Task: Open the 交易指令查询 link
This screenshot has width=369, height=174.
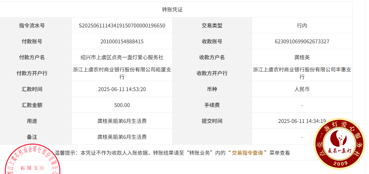Action: tap(247, 153)
